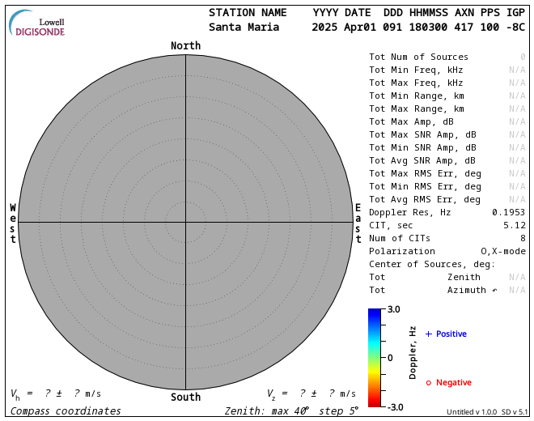This screenshot has width=534, height=421.
Task: Click the IGP value -8C
Action: click(515, 27)
